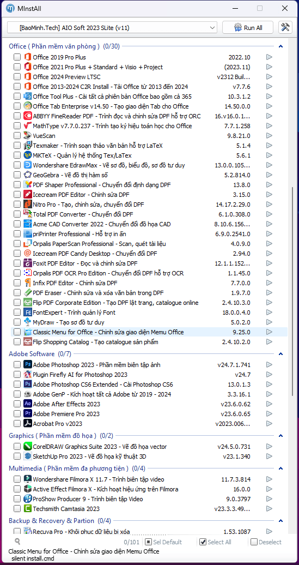Toggle the Select All checkbox
The image size is (299, 565).
point(203,542)
